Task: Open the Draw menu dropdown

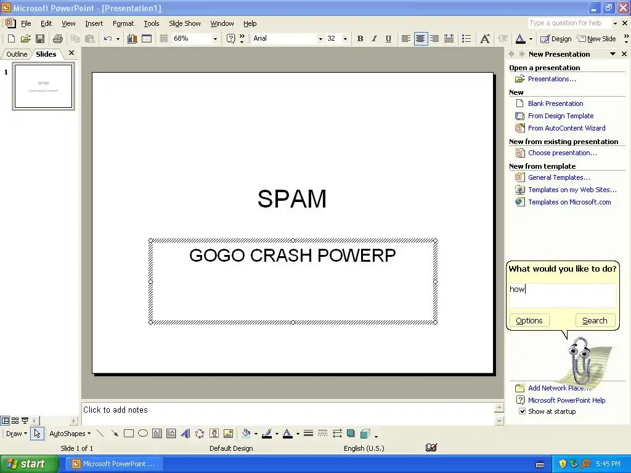Action: coord(17,434)
